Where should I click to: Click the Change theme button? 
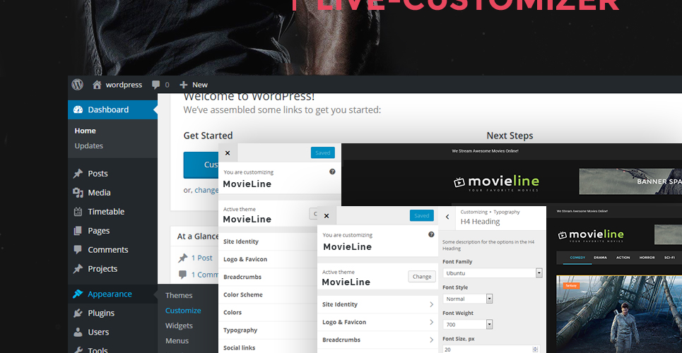click(421, 277)
